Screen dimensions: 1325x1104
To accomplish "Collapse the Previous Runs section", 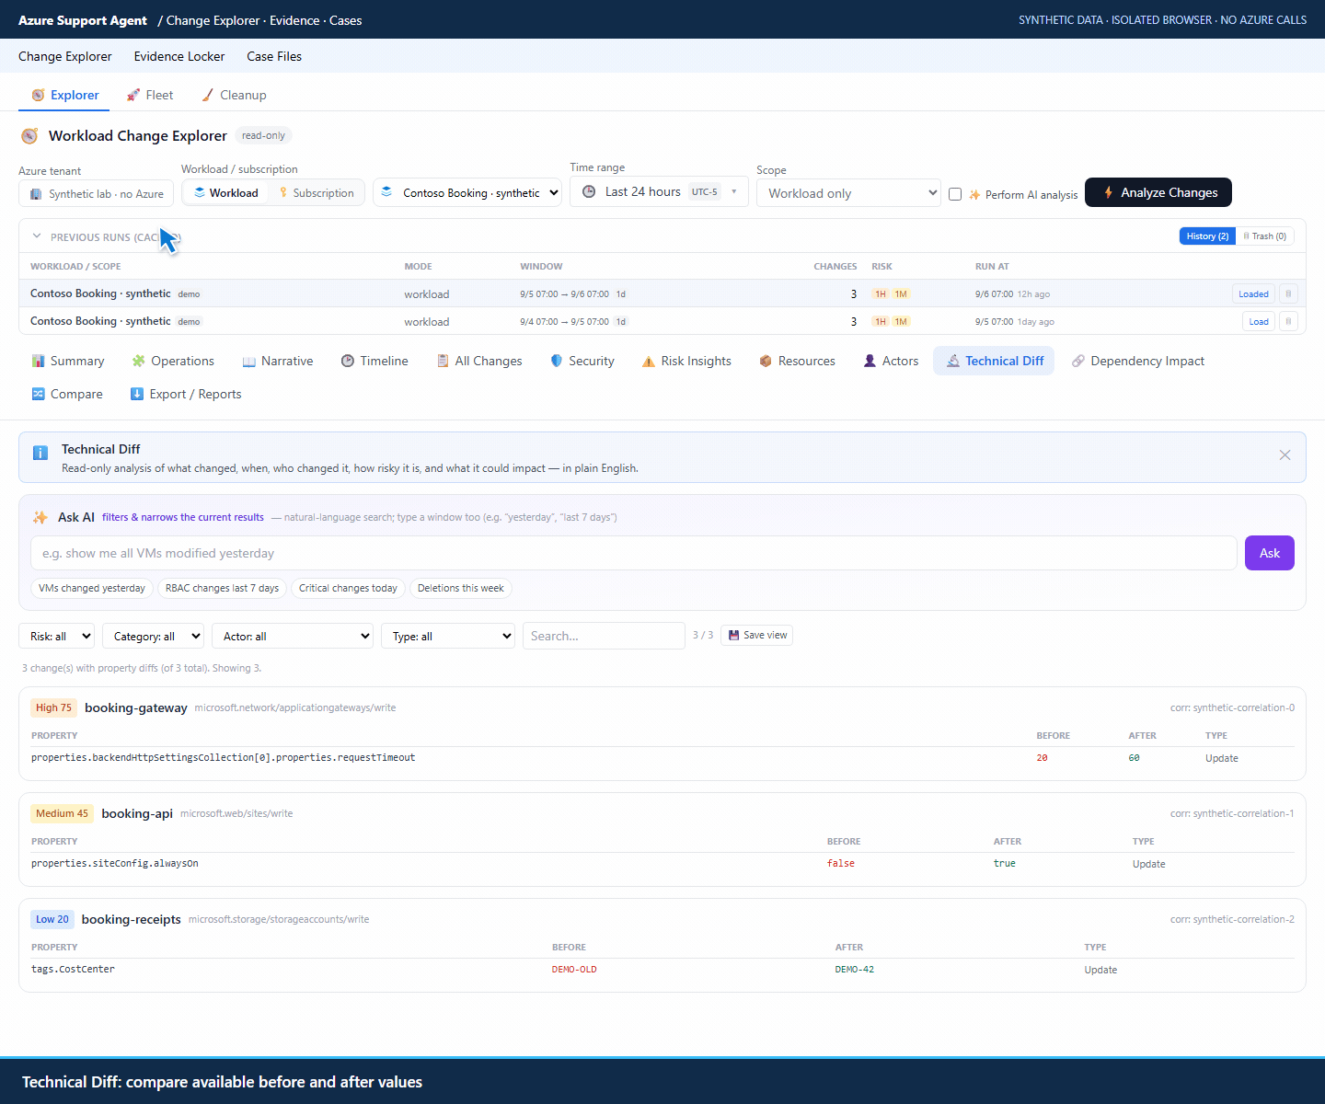I will pos(37,236).
